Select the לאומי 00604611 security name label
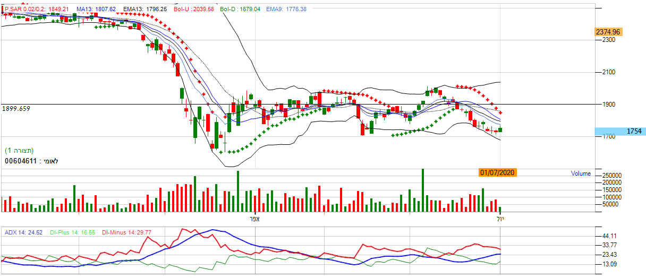This screenshot has height=278, width=646. (x=30, y=160)
